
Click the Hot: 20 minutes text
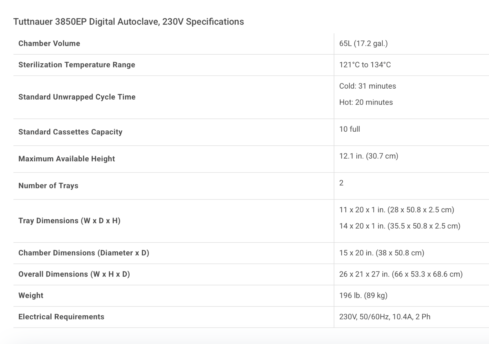click(x=366, y=102)
